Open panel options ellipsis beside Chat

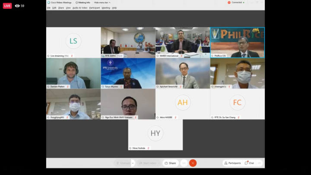pos(259,163)
